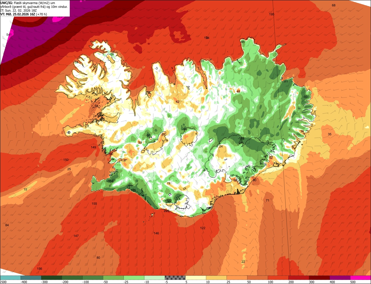Select the yellow 10 to 25 legend swatch
This screenshot has height=284, width=371.
(216, 278)
